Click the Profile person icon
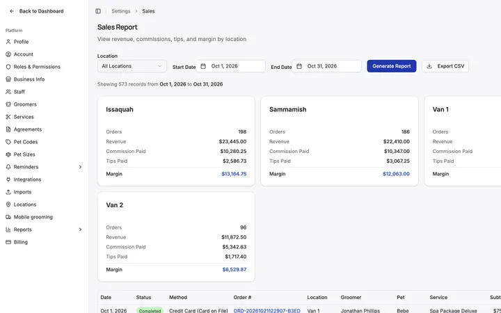The height and width of the screenshot is (313, 501). [8, 42]
